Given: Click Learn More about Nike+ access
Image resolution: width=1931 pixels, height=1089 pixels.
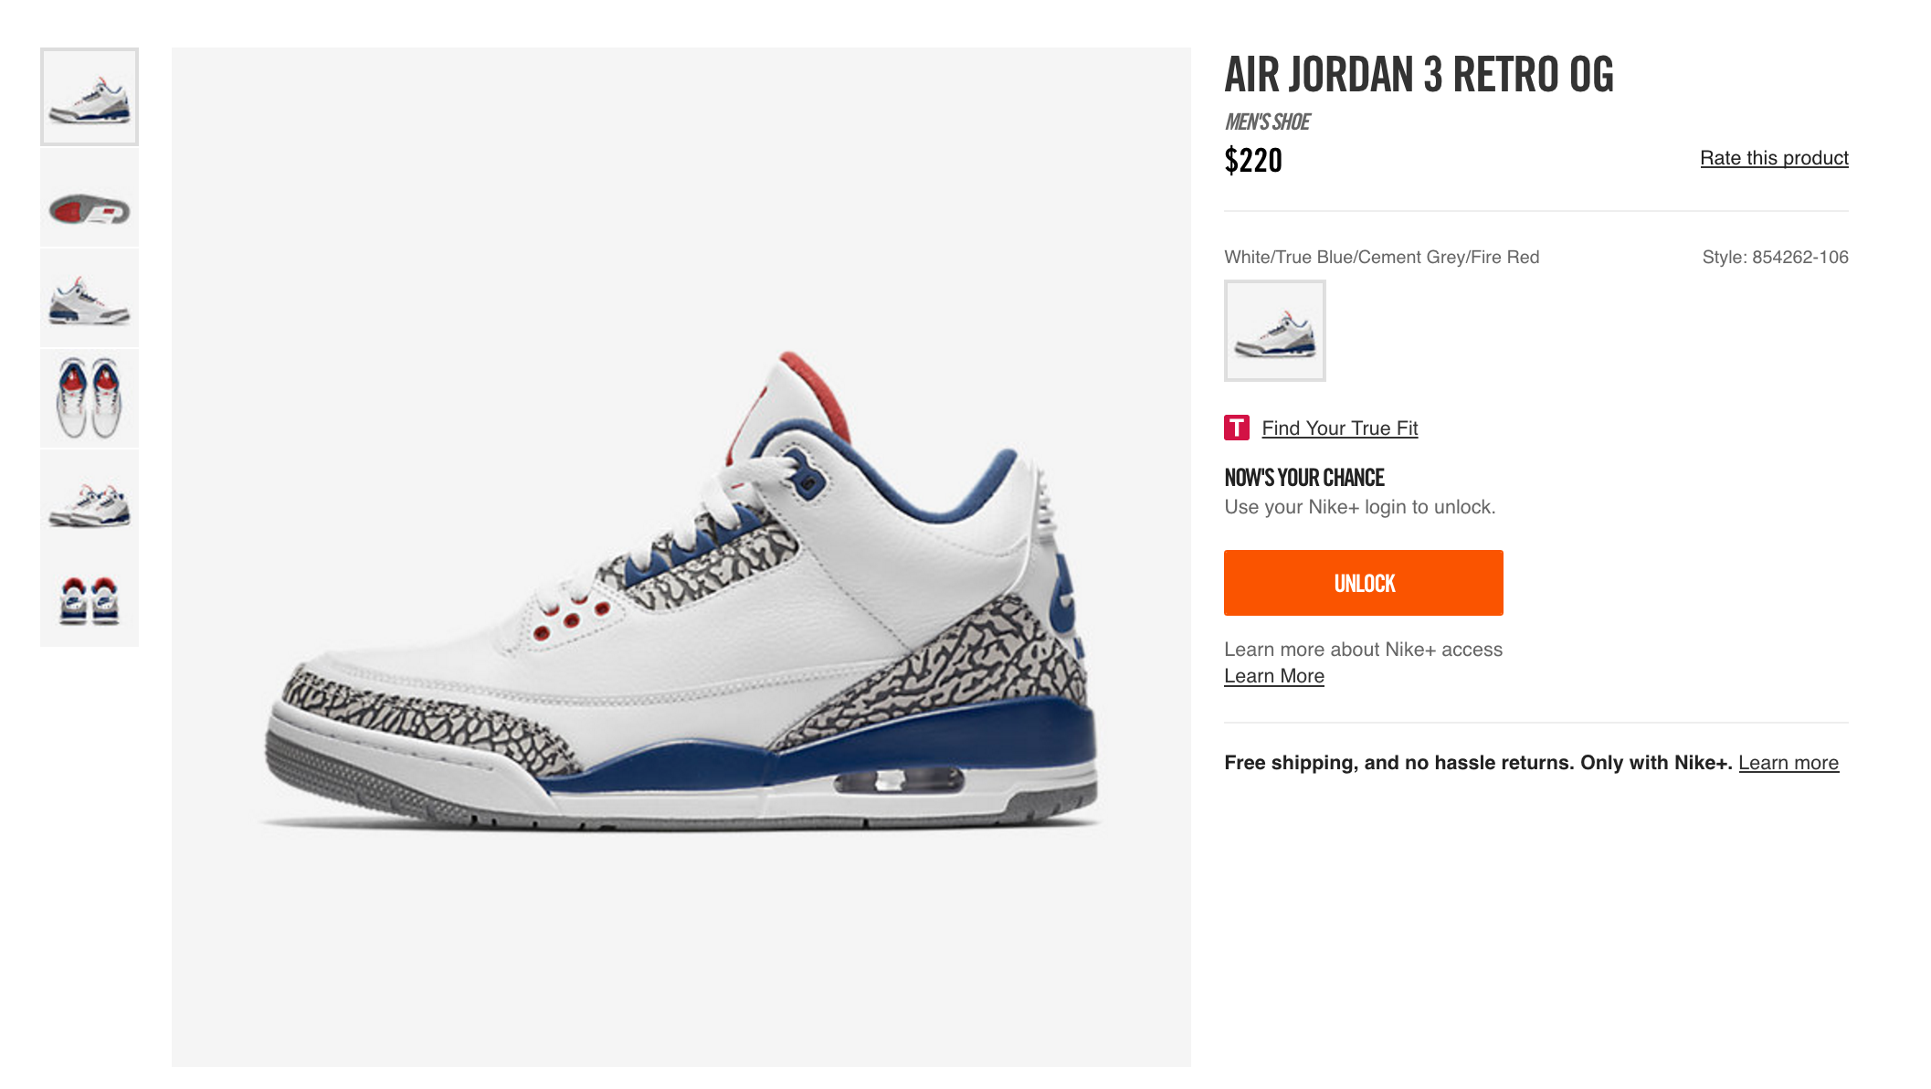Looking at the screenshot, I should pos(1274,676).
